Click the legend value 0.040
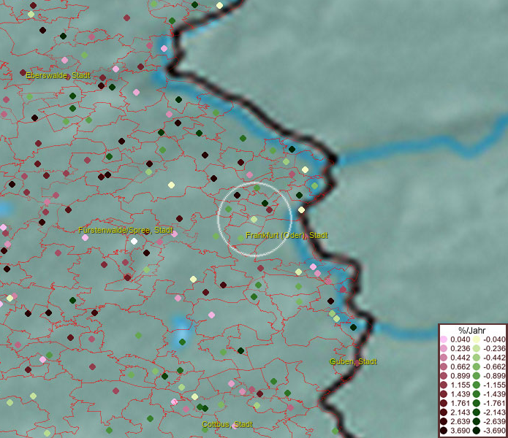The height and width of the screenshot is (438, 508). (460, 339)
